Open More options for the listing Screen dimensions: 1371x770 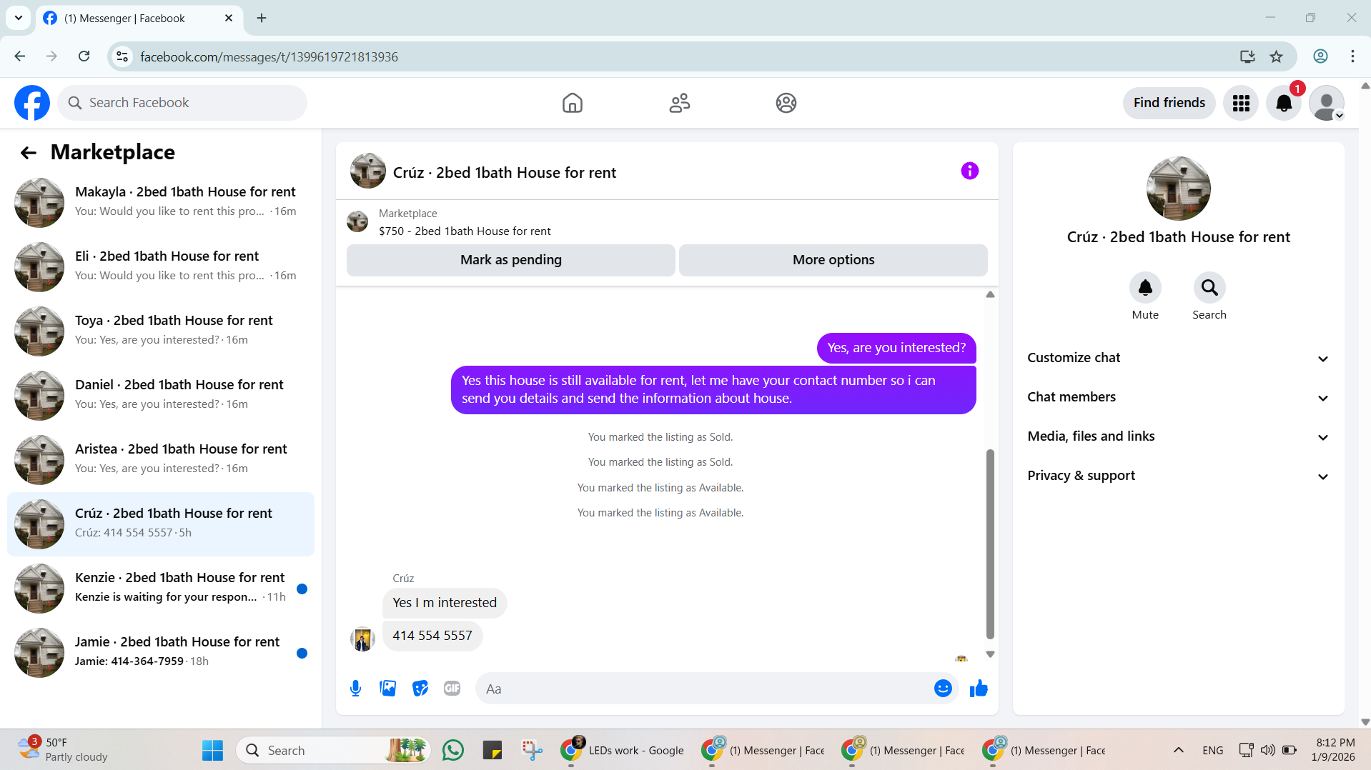[x=833, y=260]
